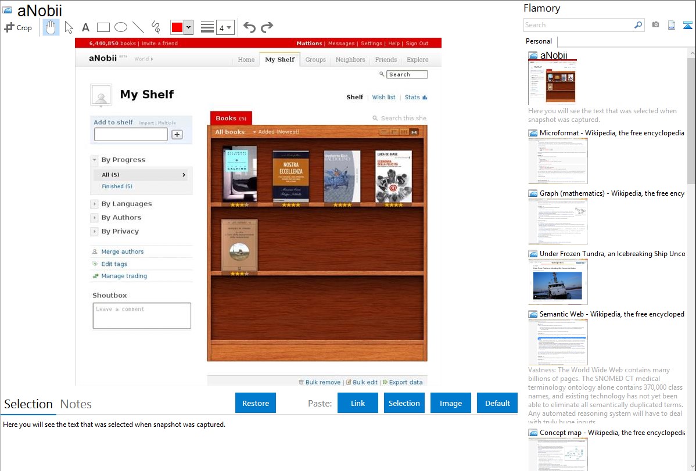Open the Personal tab

(x=539, y=41)
